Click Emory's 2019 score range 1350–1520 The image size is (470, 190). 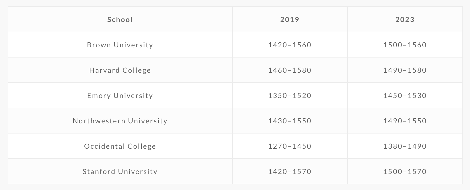click(x=290, y=96)
